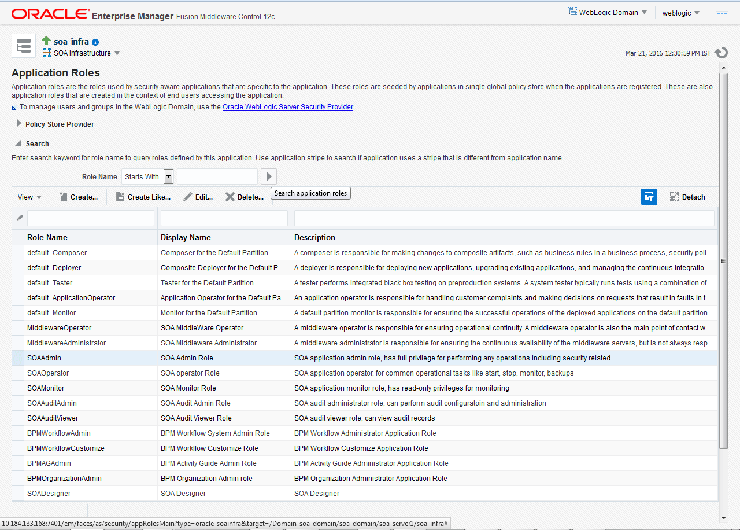Select the SOAAuditViewer role row

[365, 418]
